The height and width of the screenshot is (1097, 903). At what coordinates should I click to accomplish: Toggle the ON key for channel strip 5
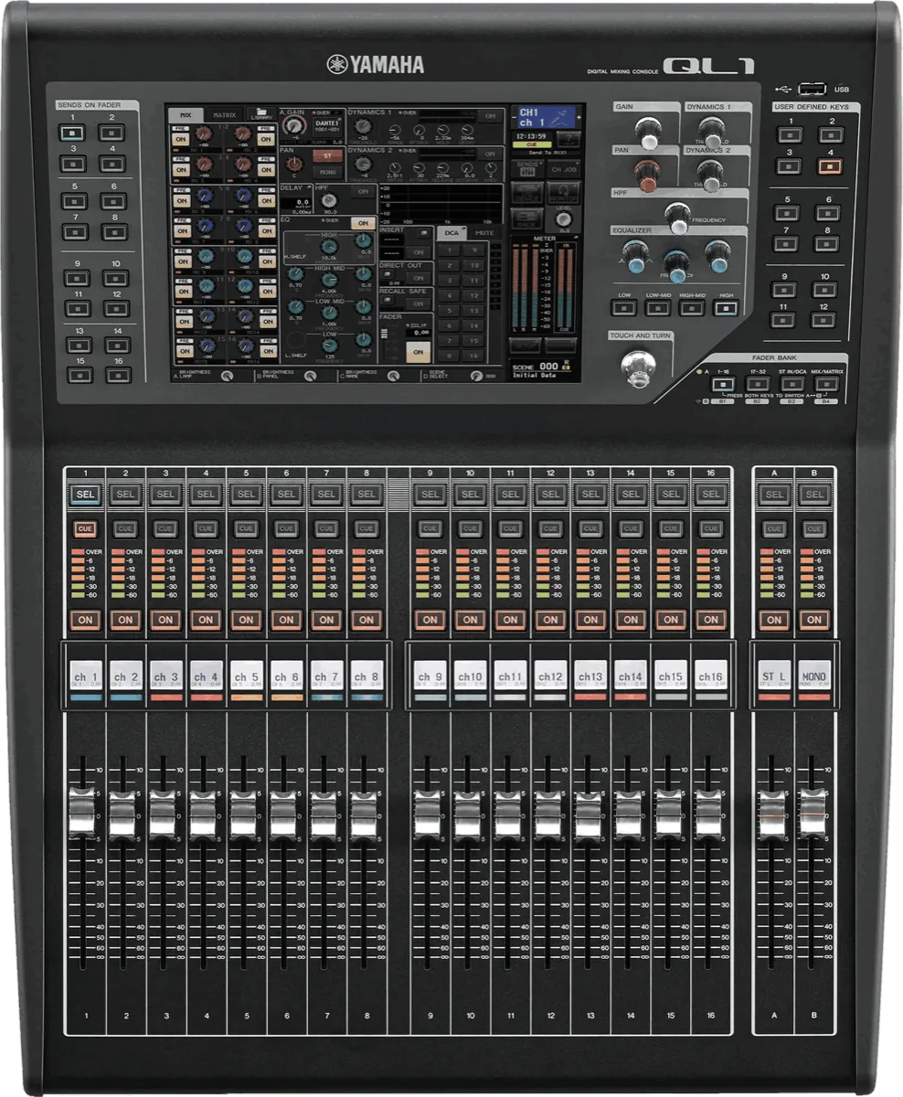[246, 620]
